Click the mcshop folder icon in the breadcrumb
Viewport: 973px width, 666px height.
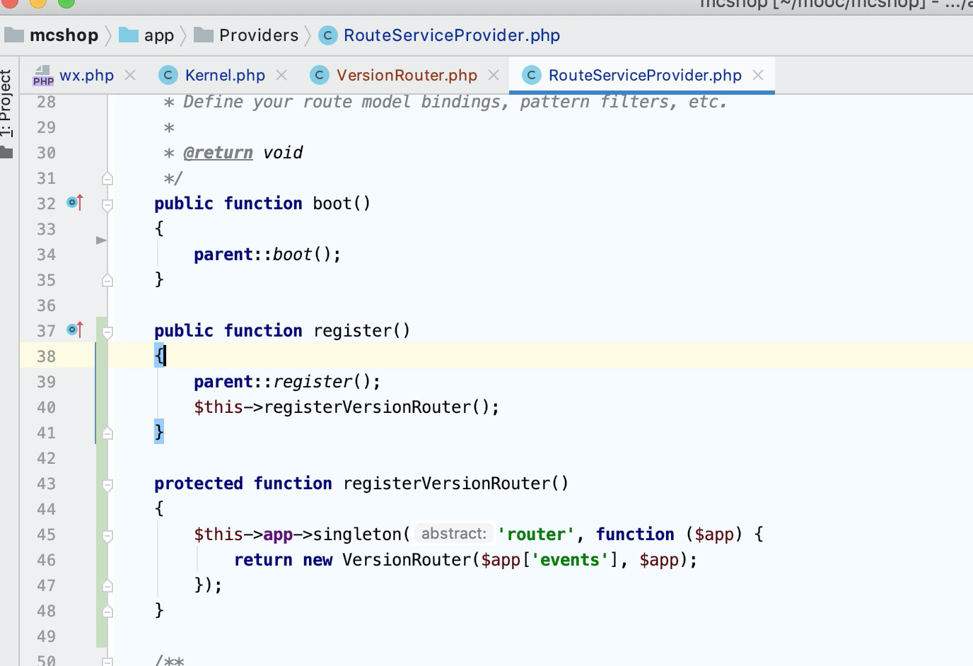click(x=14, y=35)
